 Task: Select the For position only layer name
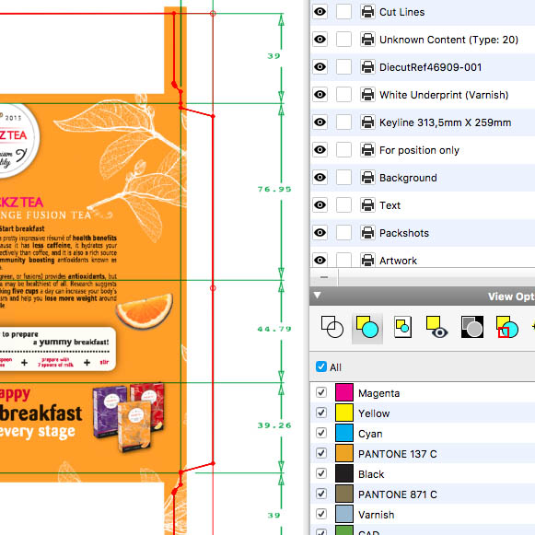click(419, 150)
